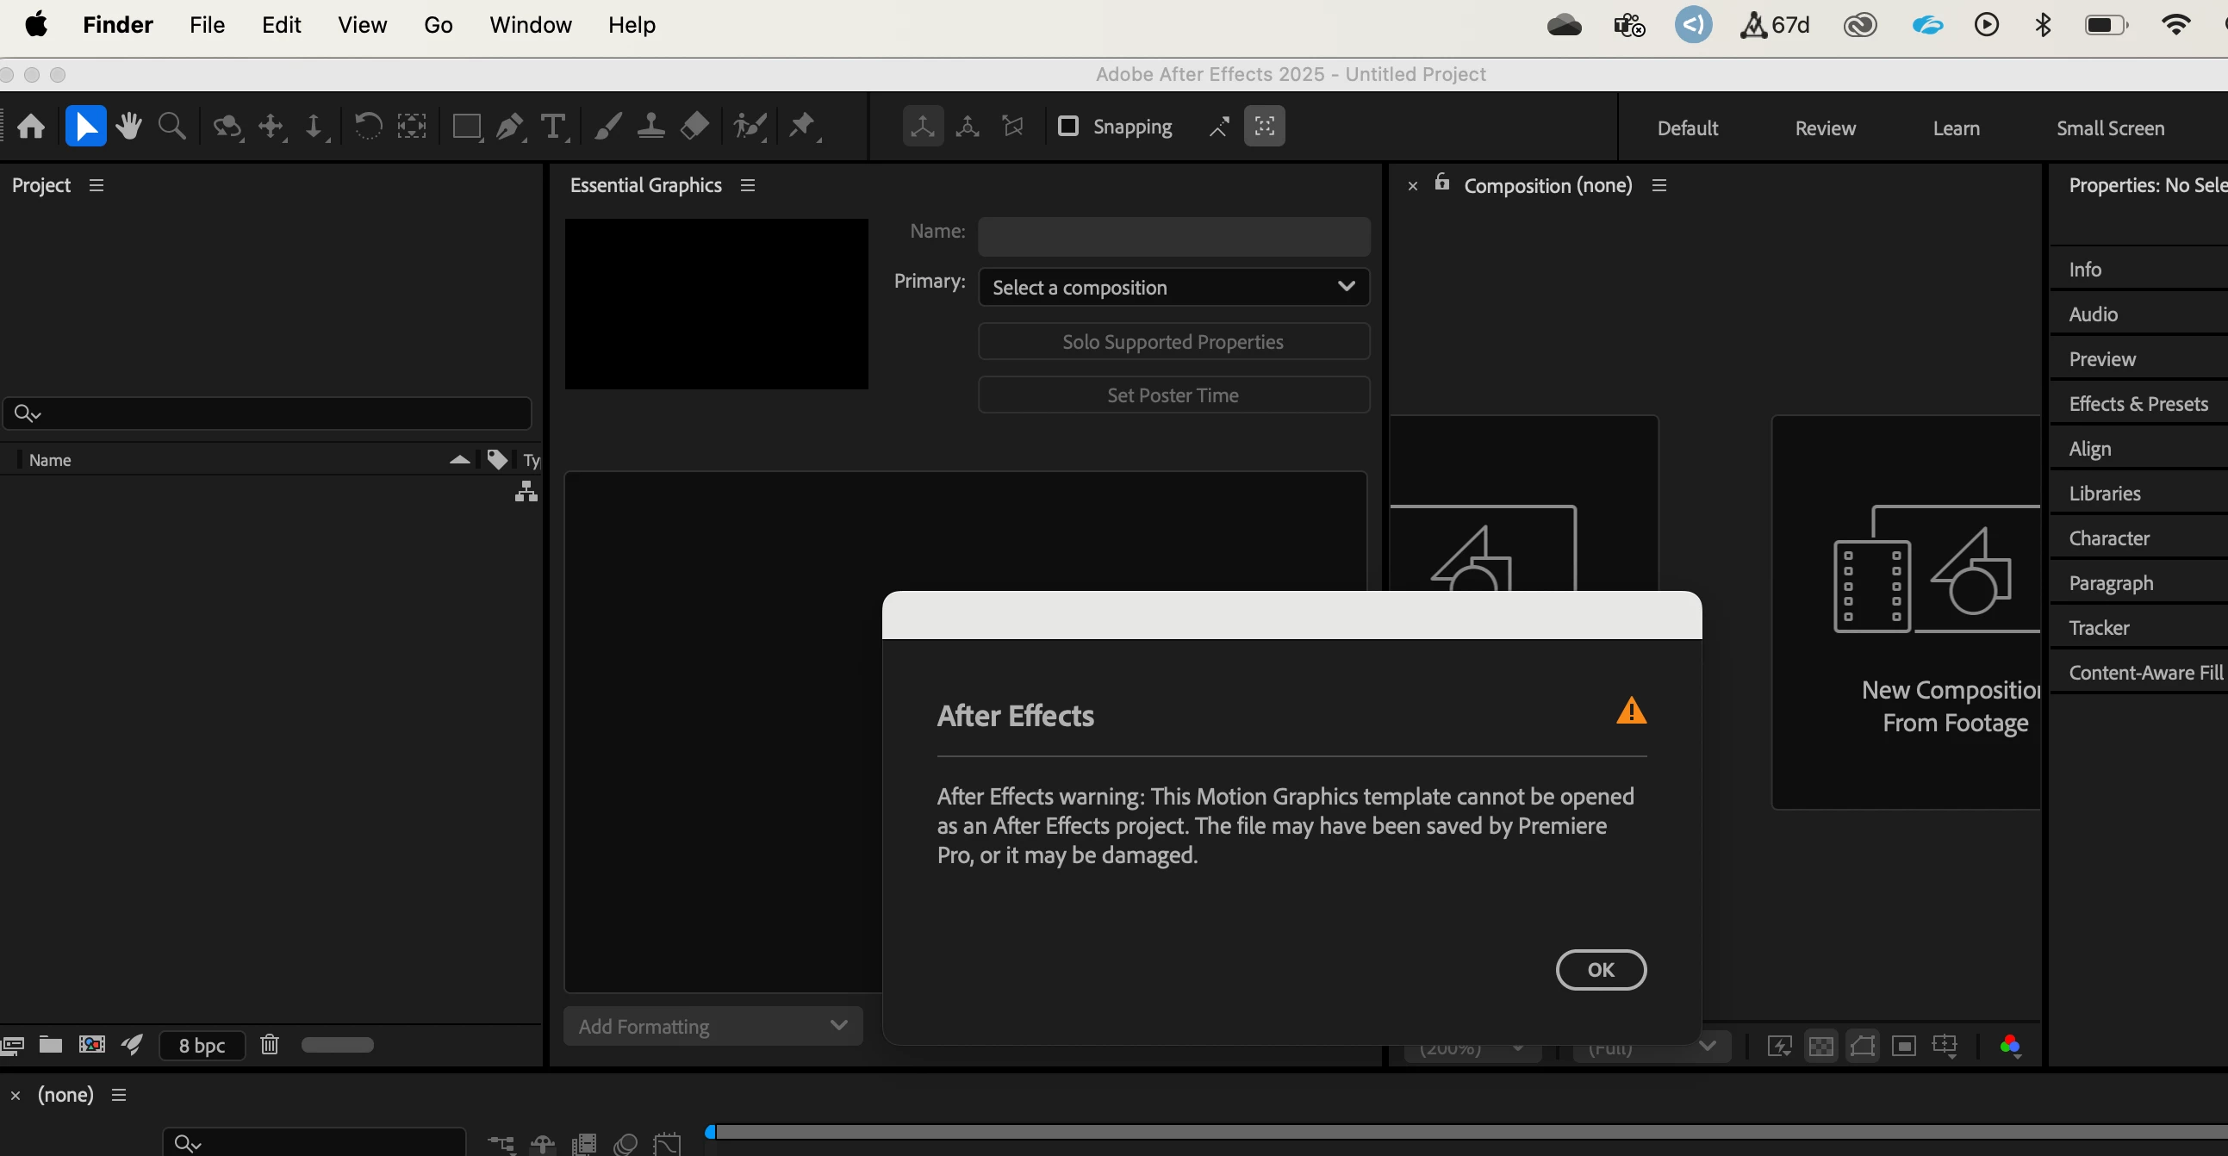Switch to the Review workspace tab
2228x1156 pixels.
1825,128
